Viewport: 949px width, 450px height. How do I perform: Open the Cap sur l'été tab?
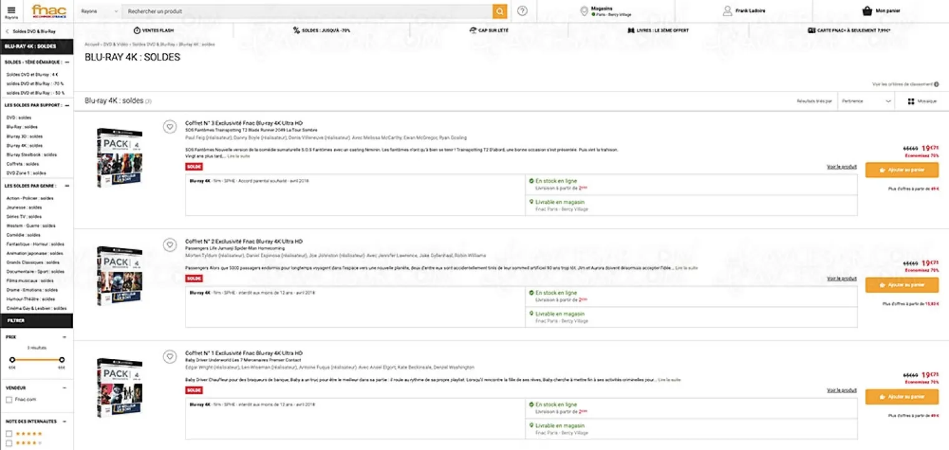(489, 30)
